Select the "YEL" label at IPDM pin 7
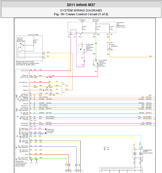Image resolution: width=162 pixels, height=173 pixels. click(x=48, y=56)
